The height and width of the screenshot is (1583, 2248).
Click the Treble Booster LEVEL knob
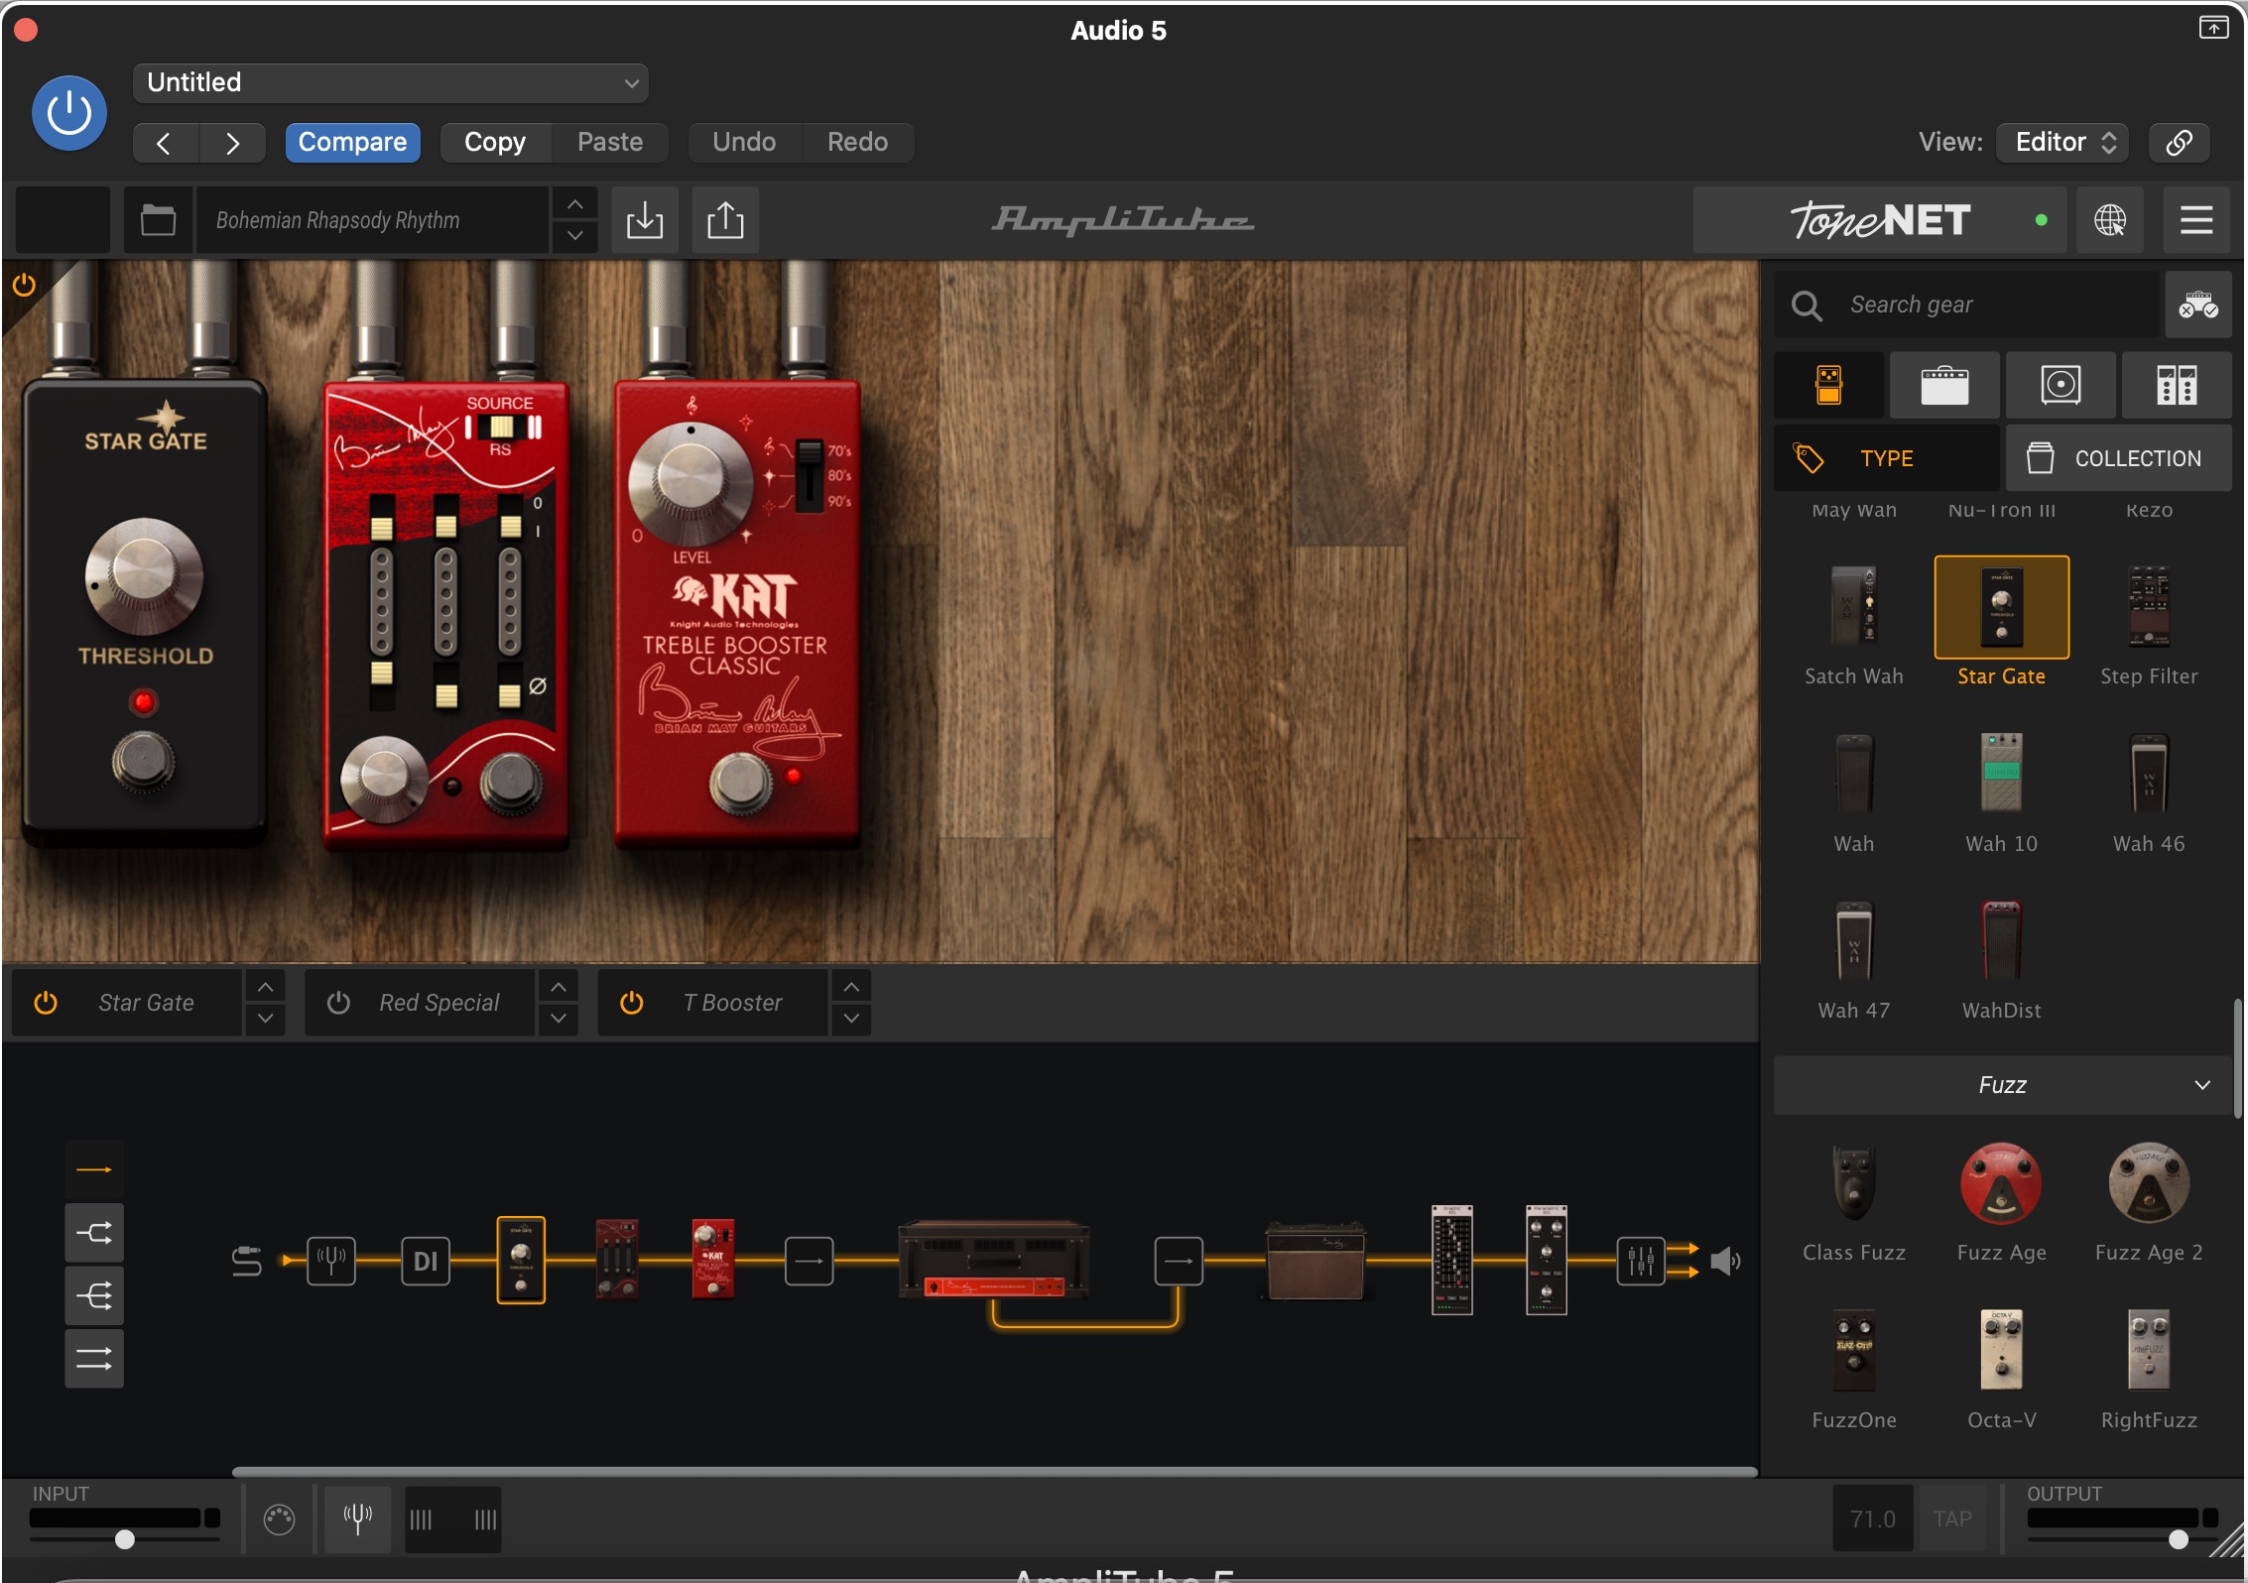(690, 485)
